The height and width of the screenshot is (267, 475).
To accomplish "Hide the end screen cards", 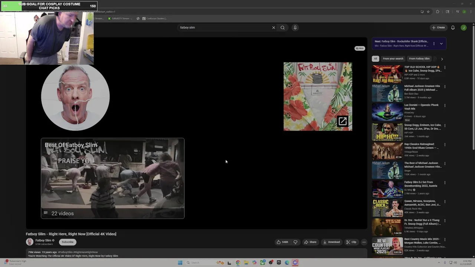I will click(x=360, y=48).
